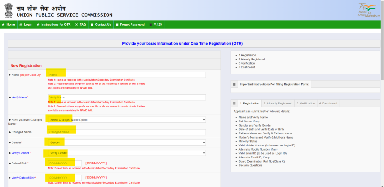Open Instructions for OTR menu

tap(54, 24)
